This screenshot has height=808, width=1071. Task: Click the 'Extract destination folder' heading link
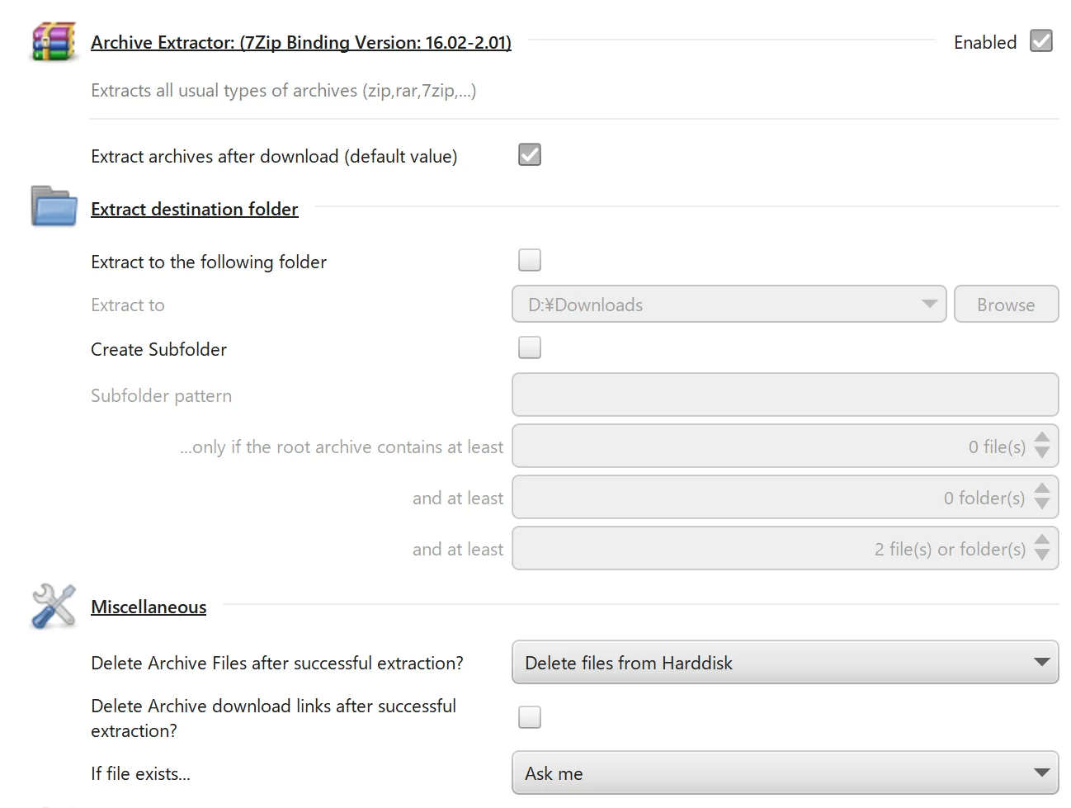(194, 209)
